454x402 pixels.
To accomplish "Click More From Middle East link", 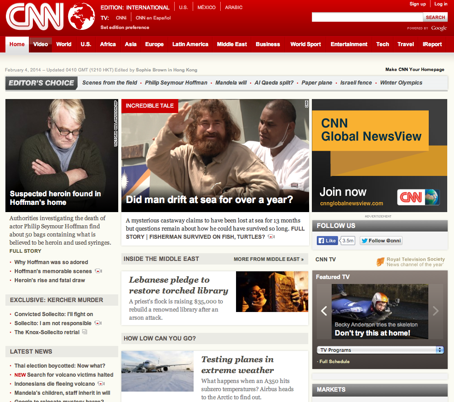I will [x=269, y=259].
